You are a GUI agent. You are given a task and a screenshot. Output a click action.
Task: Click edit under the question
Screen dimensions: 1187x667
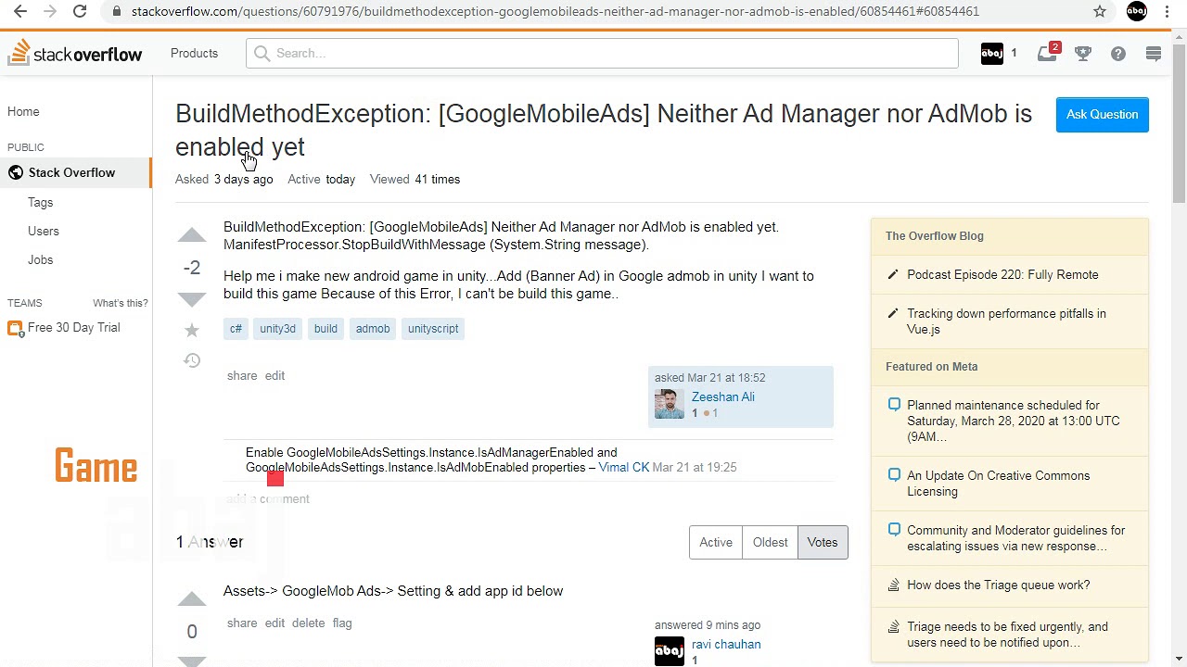tap(274, 375)
